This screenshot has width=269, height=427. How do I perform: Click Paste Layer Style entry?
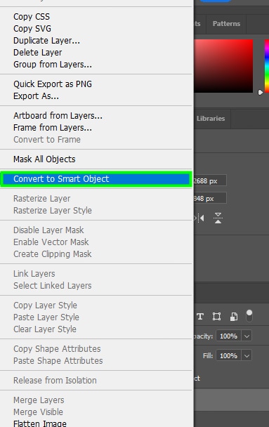coord(46,317)
